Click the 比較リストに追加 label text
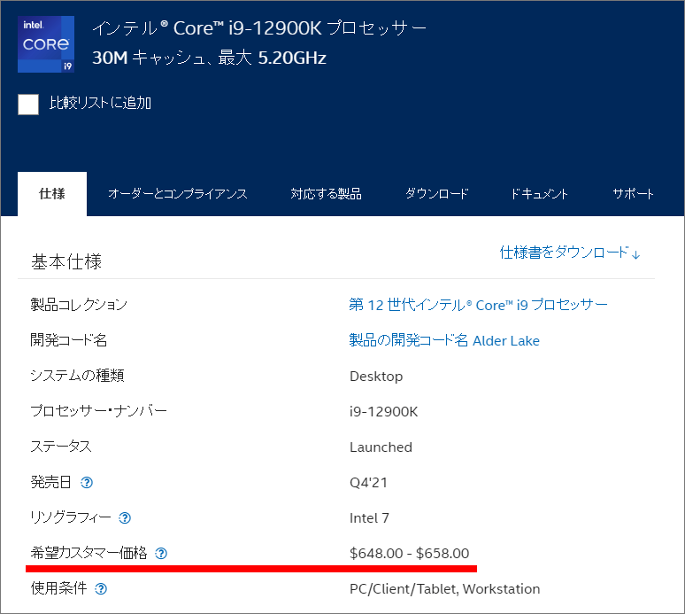 (x=100, y=103)
